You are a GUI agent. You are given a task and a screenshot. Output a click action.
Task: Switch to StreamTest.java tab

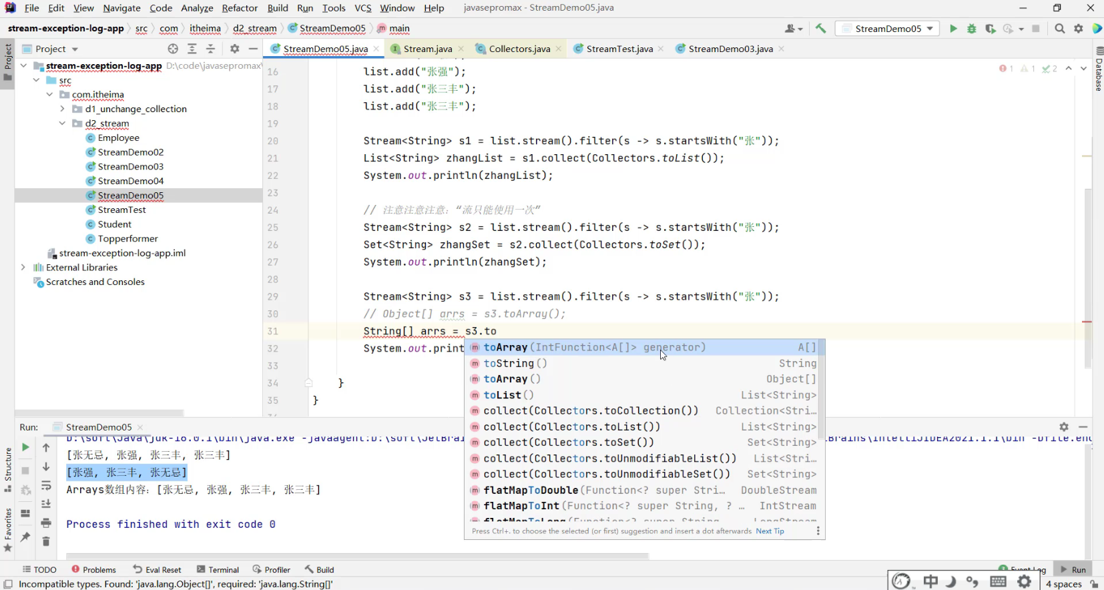(x=619, y=49)
